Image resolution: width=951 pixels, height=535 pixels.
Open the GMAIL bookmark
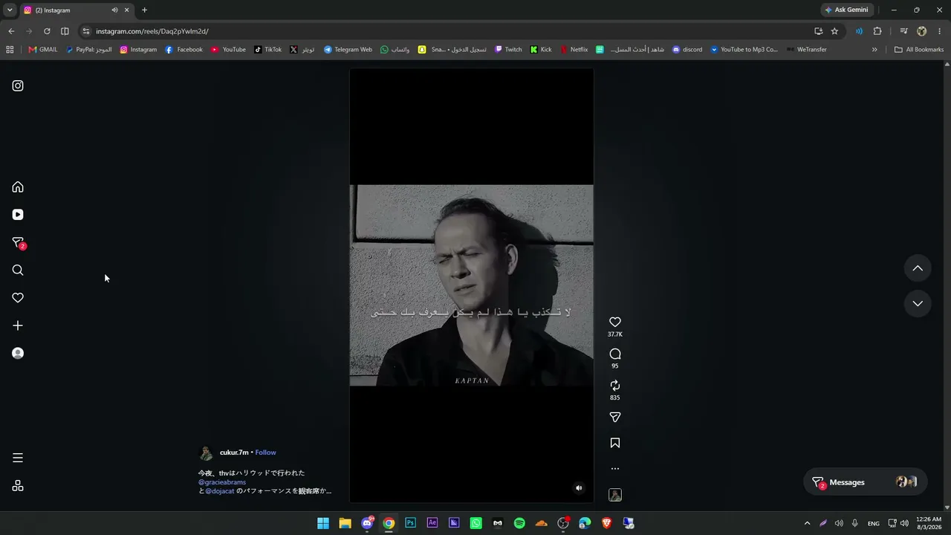click(x=43, y=50)
